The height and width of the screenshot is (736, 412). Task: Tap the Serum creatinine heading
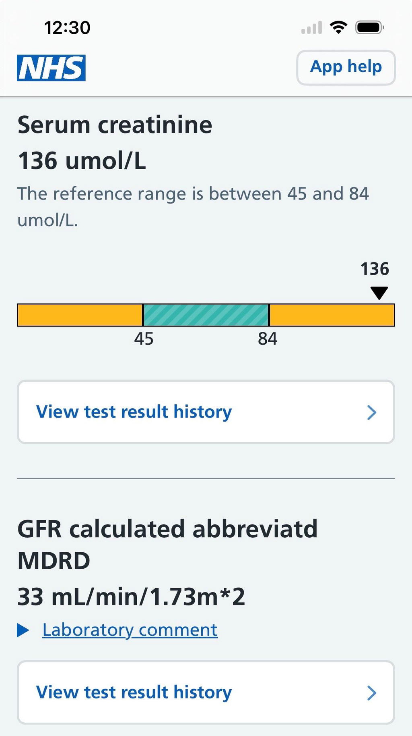tap(115, 125)
